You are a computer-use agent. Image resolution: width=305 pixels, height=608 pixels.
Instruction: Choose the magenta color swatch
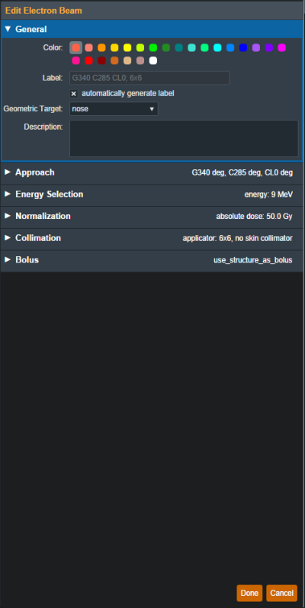point(282,48)
